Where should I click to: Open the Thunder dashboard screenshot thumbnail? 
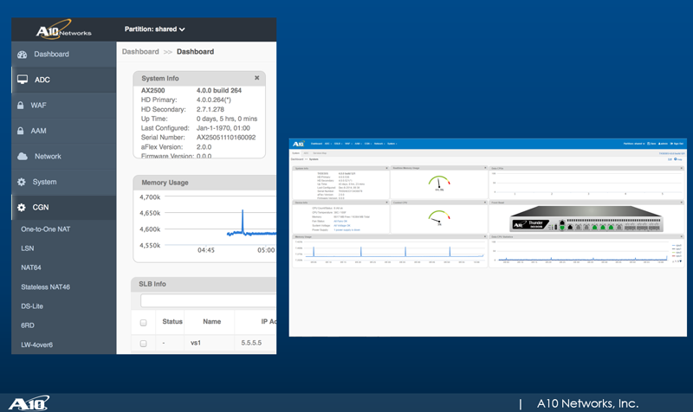[488, 237]
